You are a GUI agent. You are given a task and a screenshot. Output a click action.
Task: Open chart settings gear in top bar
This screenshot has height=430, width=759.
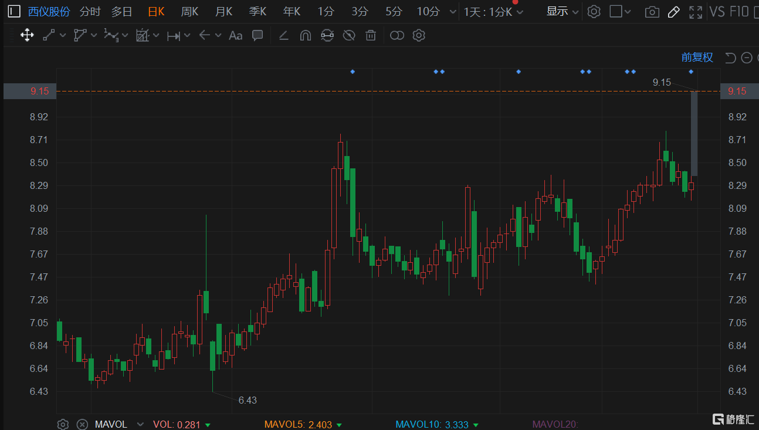pyautogui.click(x=594, y=12)
